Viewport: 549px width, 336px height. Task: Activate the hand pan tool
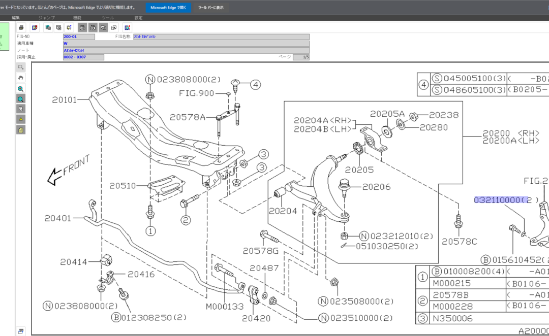(21, 78)
